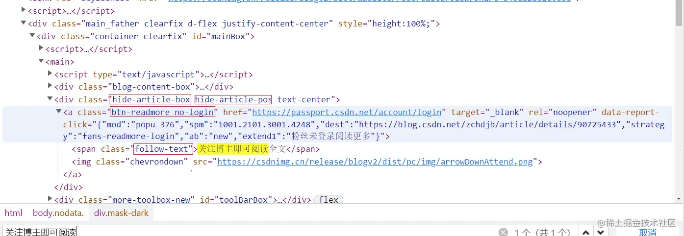Select body.nodata. in the breadcrumb bar
Image resolution: width=684 pixels, height=236 pixels.
coord(58,213)
